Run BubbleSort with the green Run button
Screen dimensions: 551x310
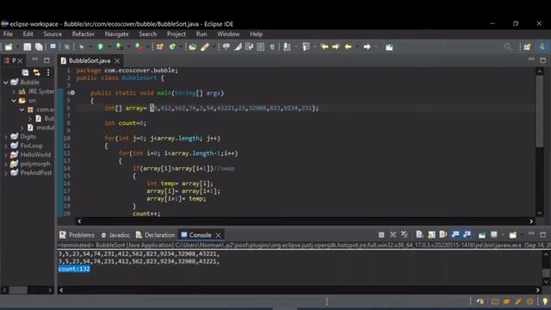coord(100,46)
